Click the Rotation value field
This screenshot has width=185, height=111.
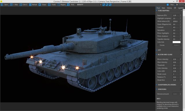[x=176, y=77]
